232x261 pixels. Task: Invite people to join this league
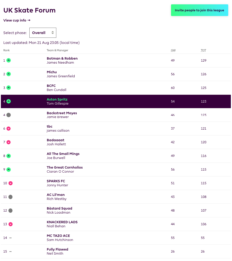(199, 10)
